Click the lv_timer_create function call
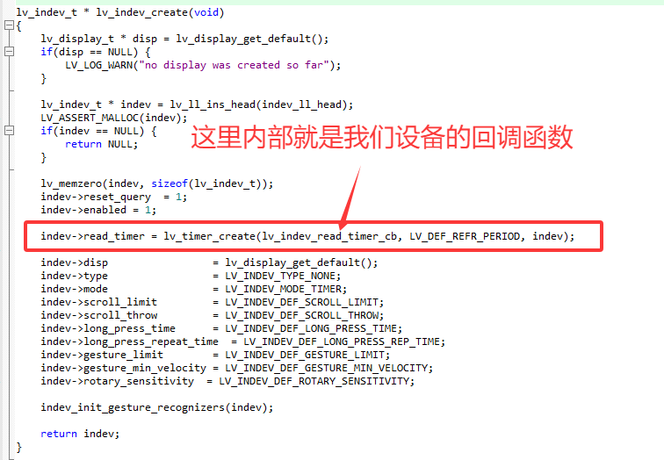The width and height of the screenshot is (664, 460). point(210,236)
